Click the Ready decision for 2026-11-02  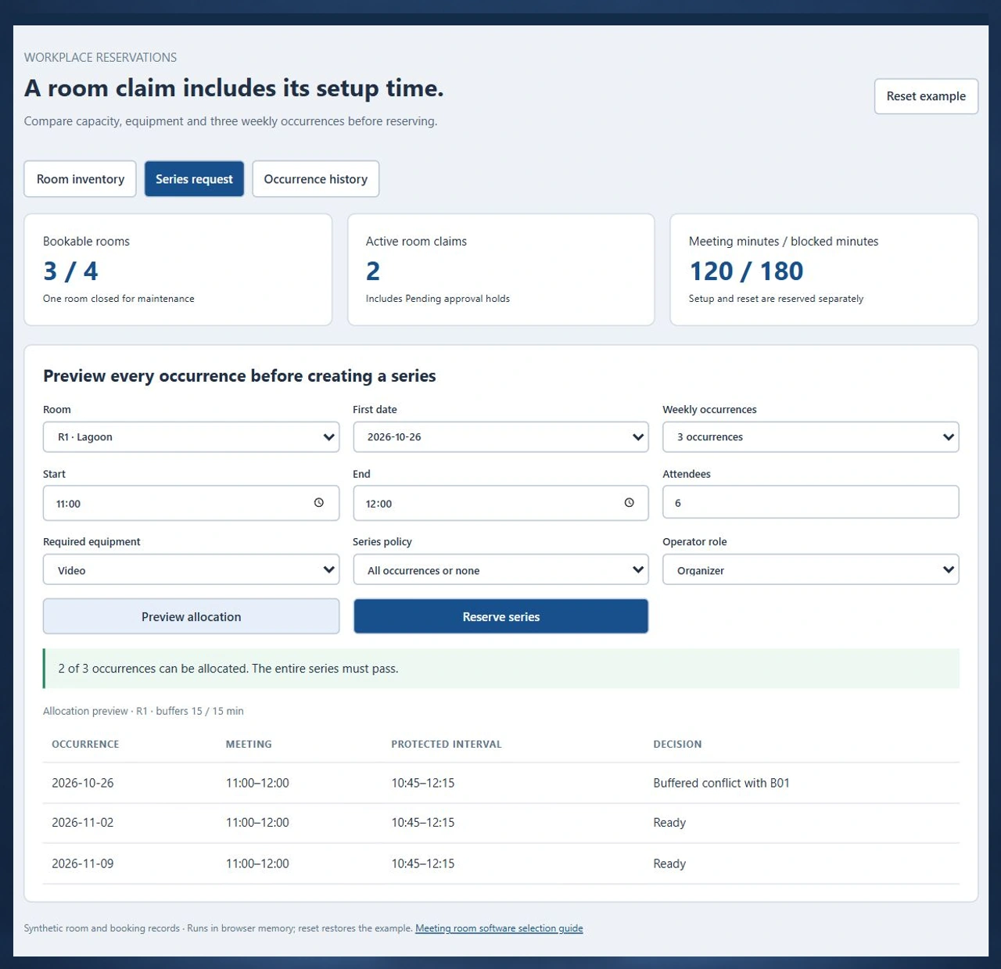669,823
